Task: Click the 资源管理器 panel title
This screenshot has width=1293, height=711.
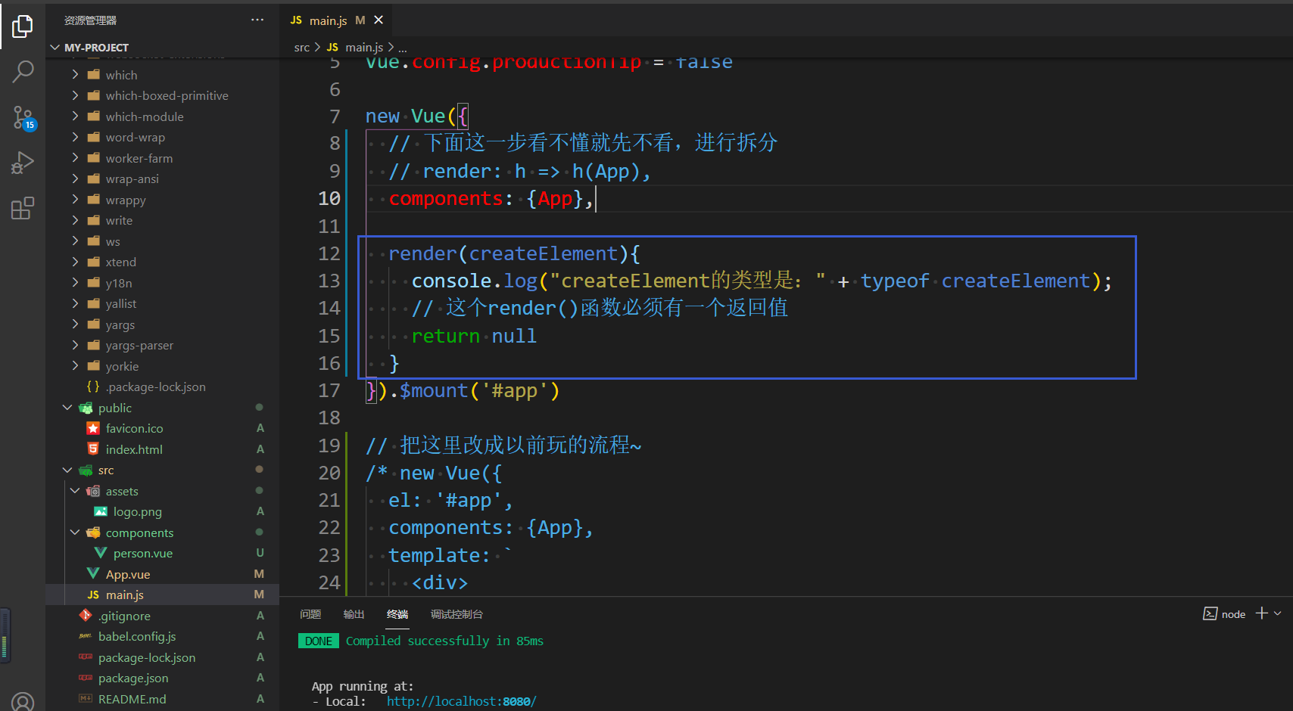Action: (x=90, y=20)
